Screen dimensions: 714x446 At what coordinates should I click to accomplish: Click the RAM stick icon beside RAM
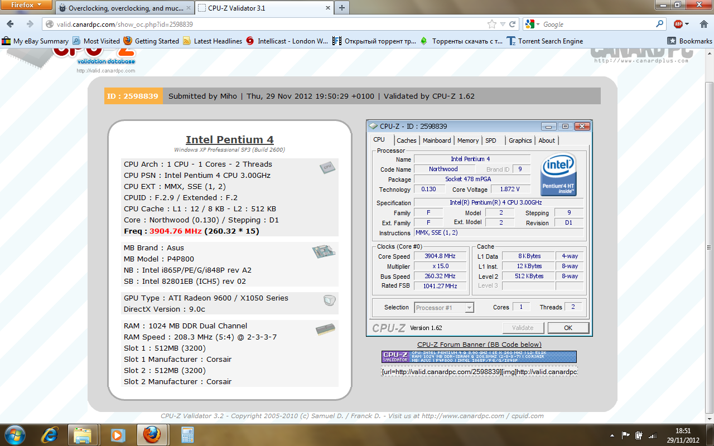[x=325, y=329]
